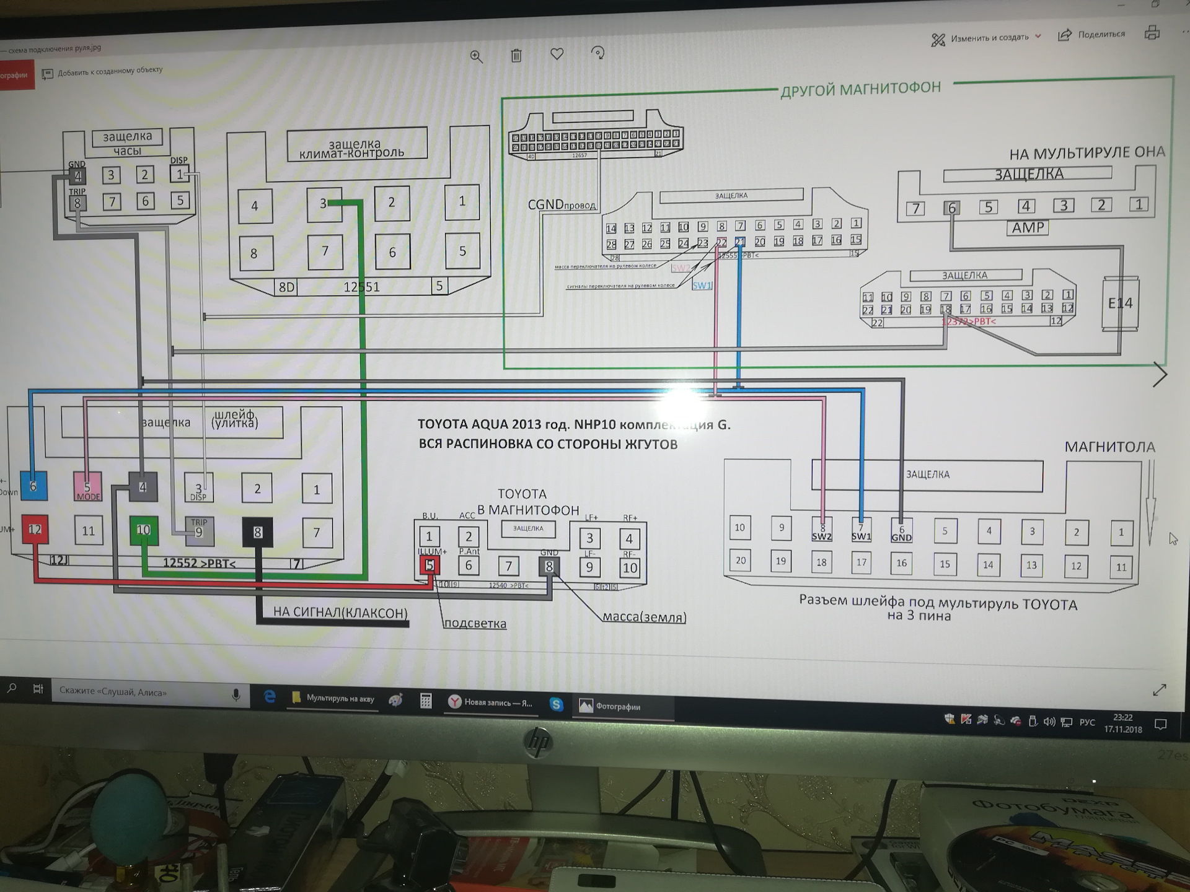Enter full screen with the diagonal arrows icon

coord(1159,689)
